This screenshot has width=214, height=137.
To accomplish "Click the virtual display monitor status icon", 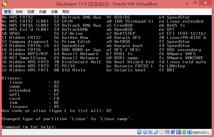I will tap(167, 132).
